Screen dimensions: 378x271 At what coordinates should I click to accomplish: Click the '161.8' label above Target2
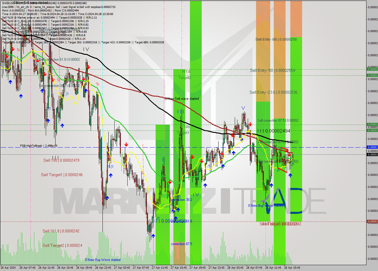click(186, 72)
